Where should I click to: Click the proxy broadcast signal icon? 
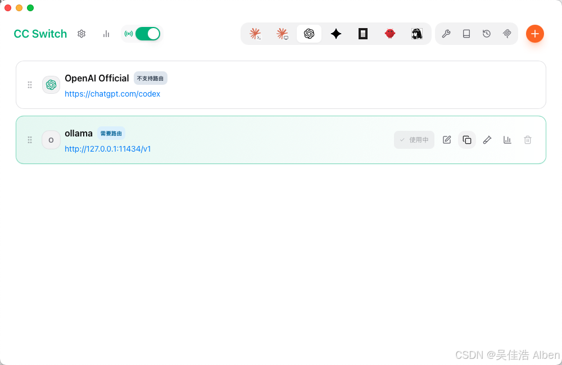pos(129,34)
